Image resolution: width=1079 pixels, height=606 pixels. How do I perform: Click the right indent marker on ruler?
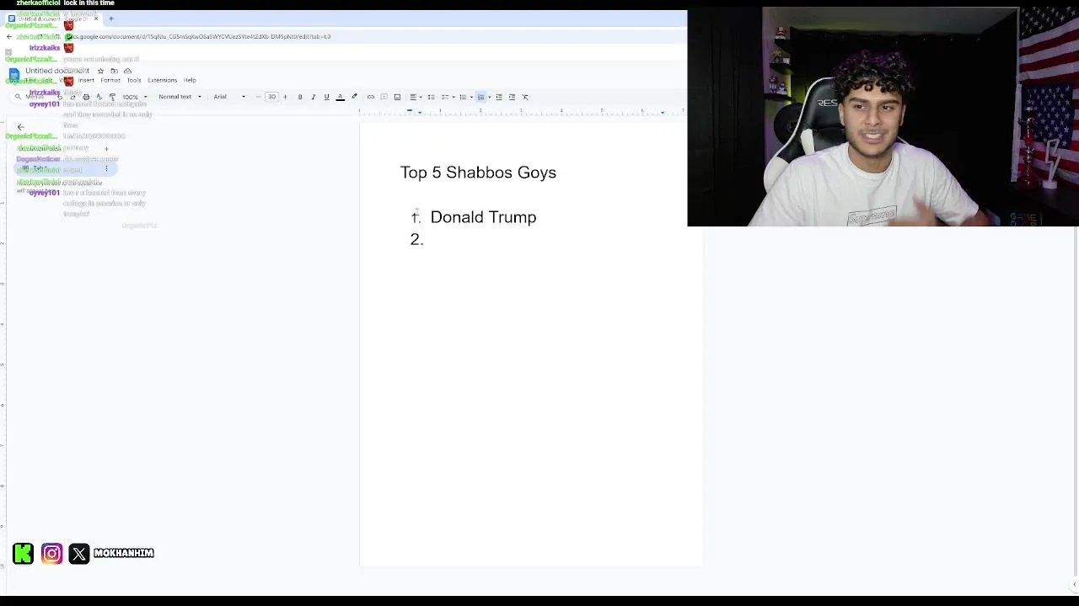click(663, 112)
